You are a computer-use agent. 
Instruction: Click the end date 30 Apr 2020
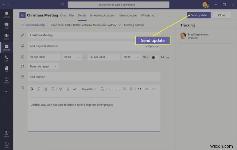(x=104, y=57)
